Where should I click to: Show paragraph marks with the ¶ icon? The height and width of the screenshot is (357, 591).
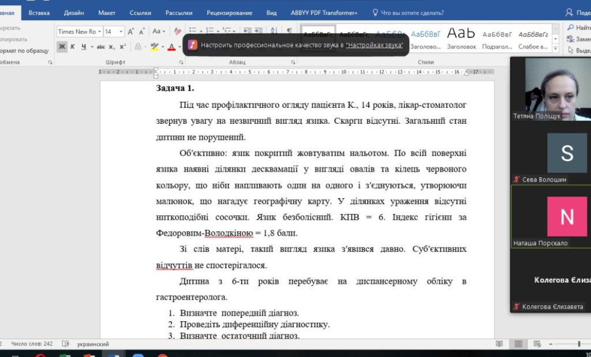tap(289, 30)
